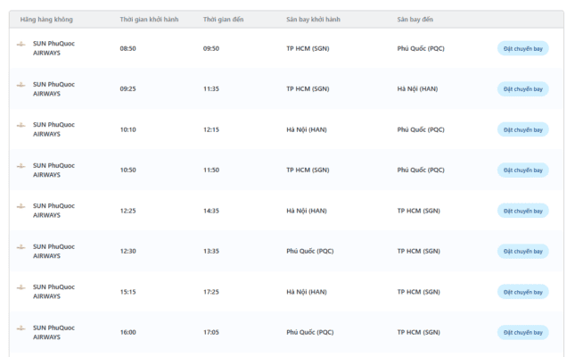Screen dimensions: 575x357
Task: Click the airline logo beside the 10:50 departure
Action: click(21, 166)
